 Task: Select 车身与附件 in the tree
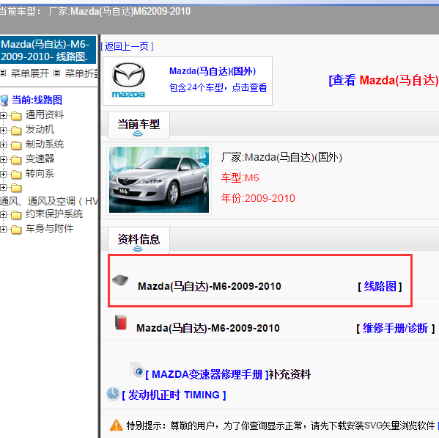(x=49, y=228)
